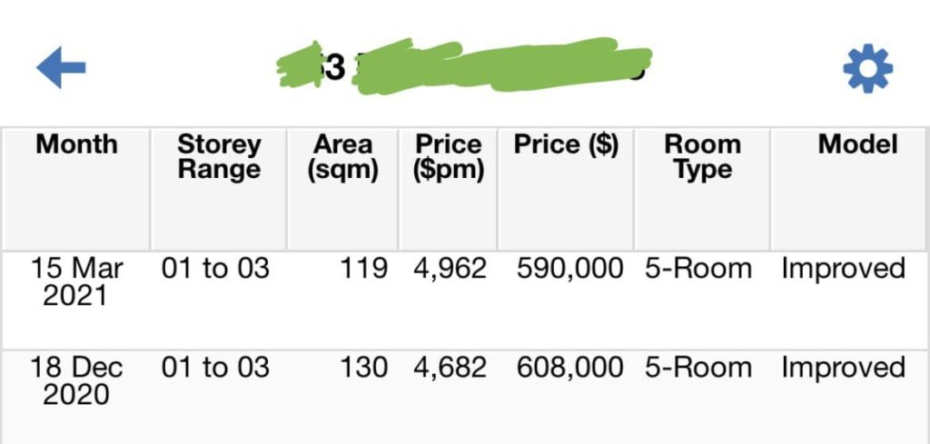Tap the redacted address title
The image size is (930, 444).
pos(465,66)
